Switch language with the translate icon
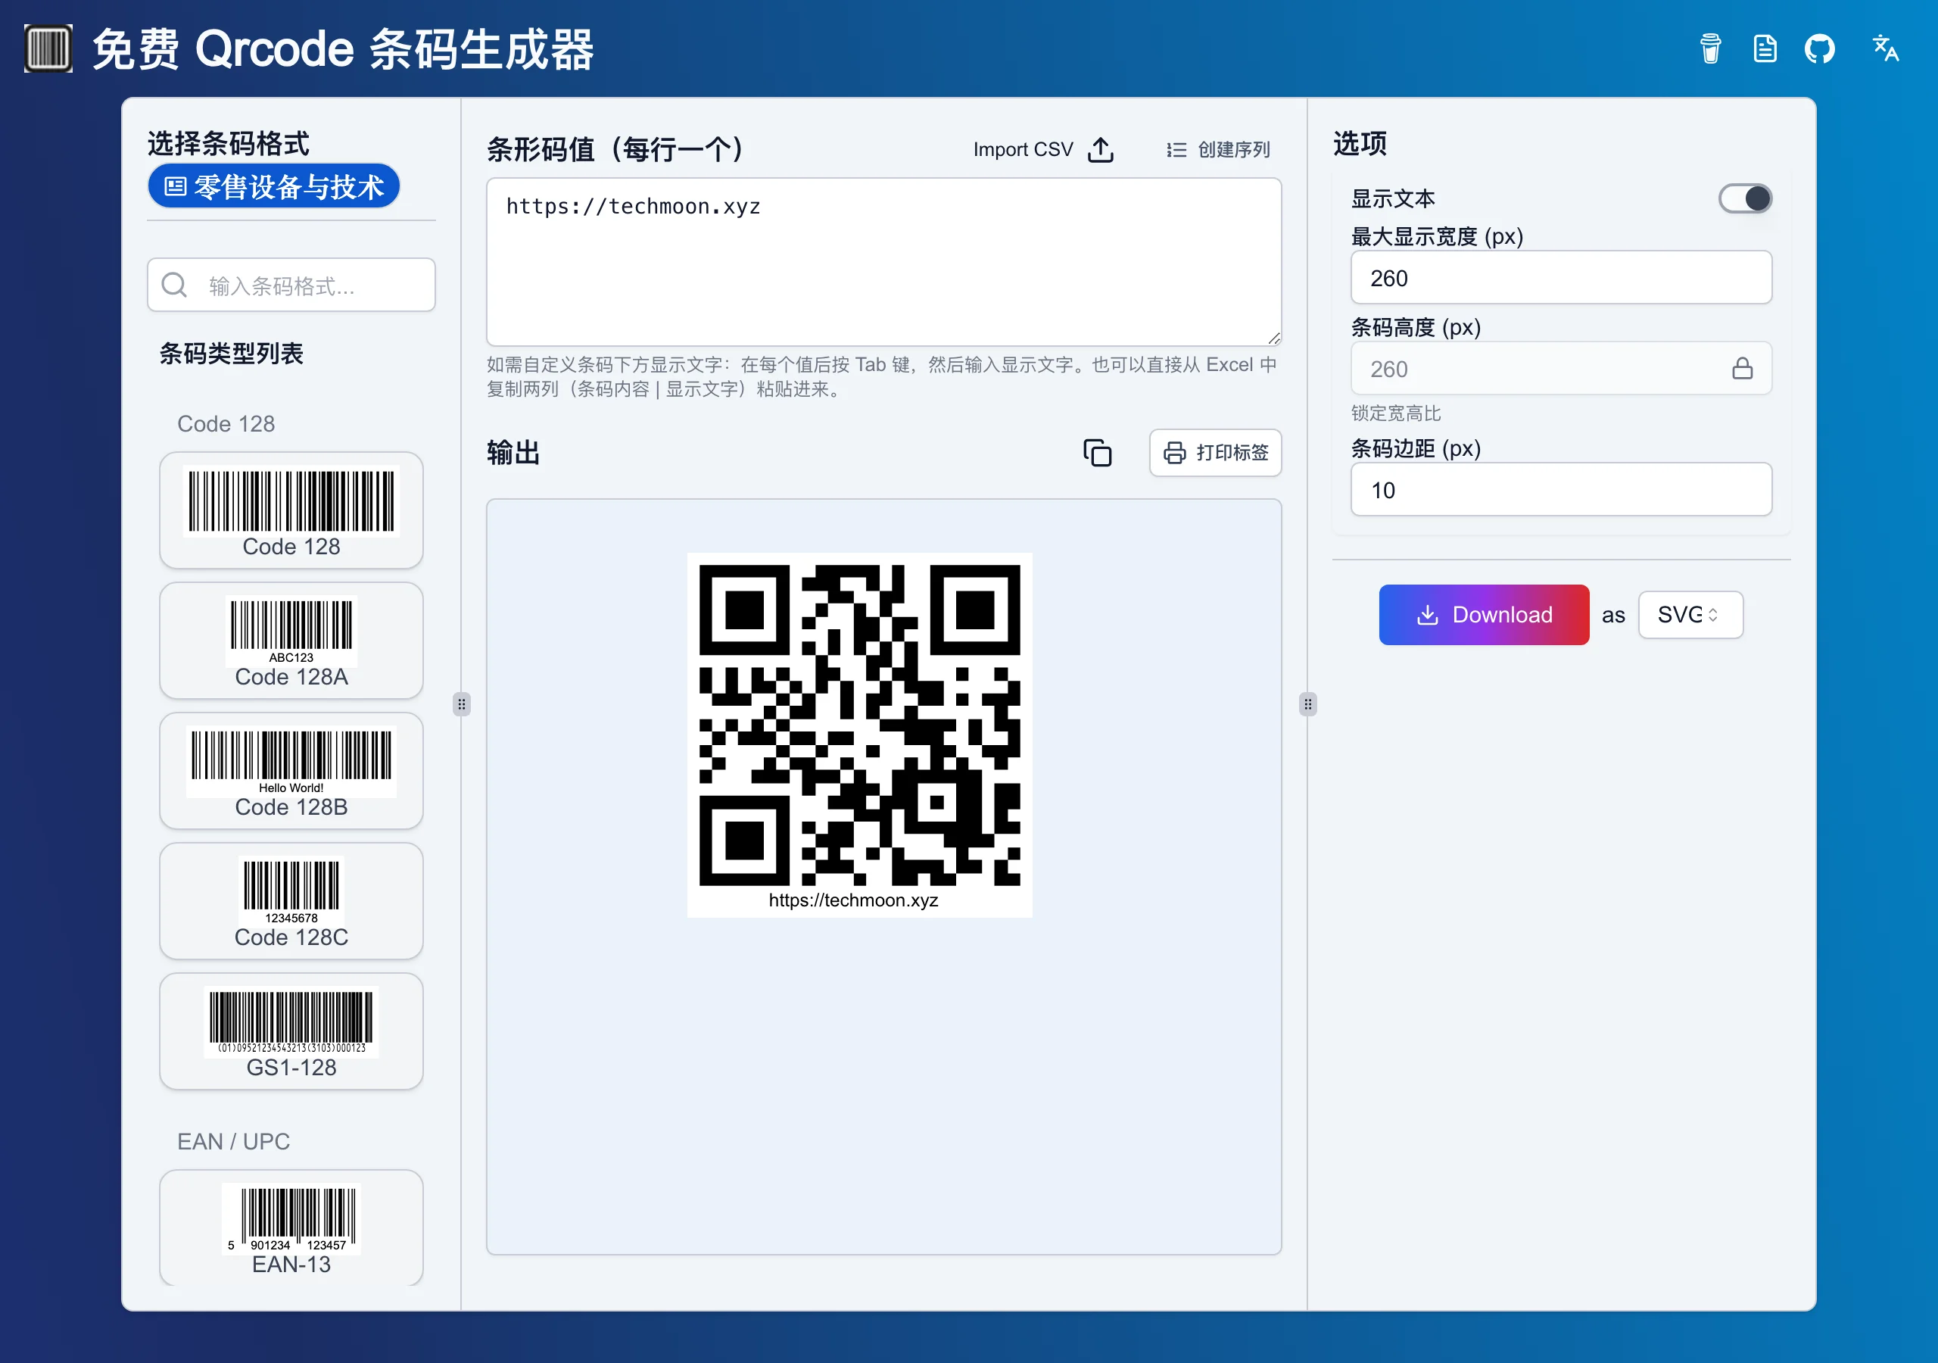This screenshot has height=1363, width=1938. coord(1885,48)
